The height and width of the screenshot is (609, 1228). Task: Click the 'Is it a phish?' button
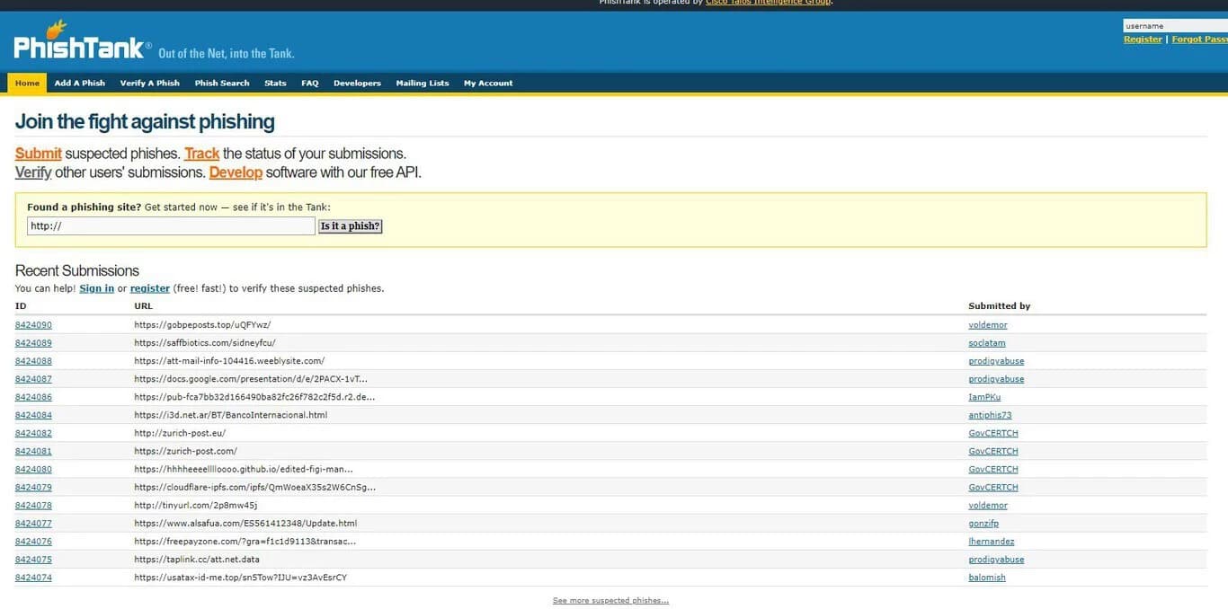(x=351, y=226)
